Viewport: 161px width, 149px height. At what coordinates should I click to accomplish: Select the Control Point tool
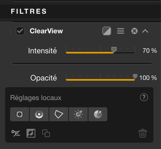pos(20,114)
